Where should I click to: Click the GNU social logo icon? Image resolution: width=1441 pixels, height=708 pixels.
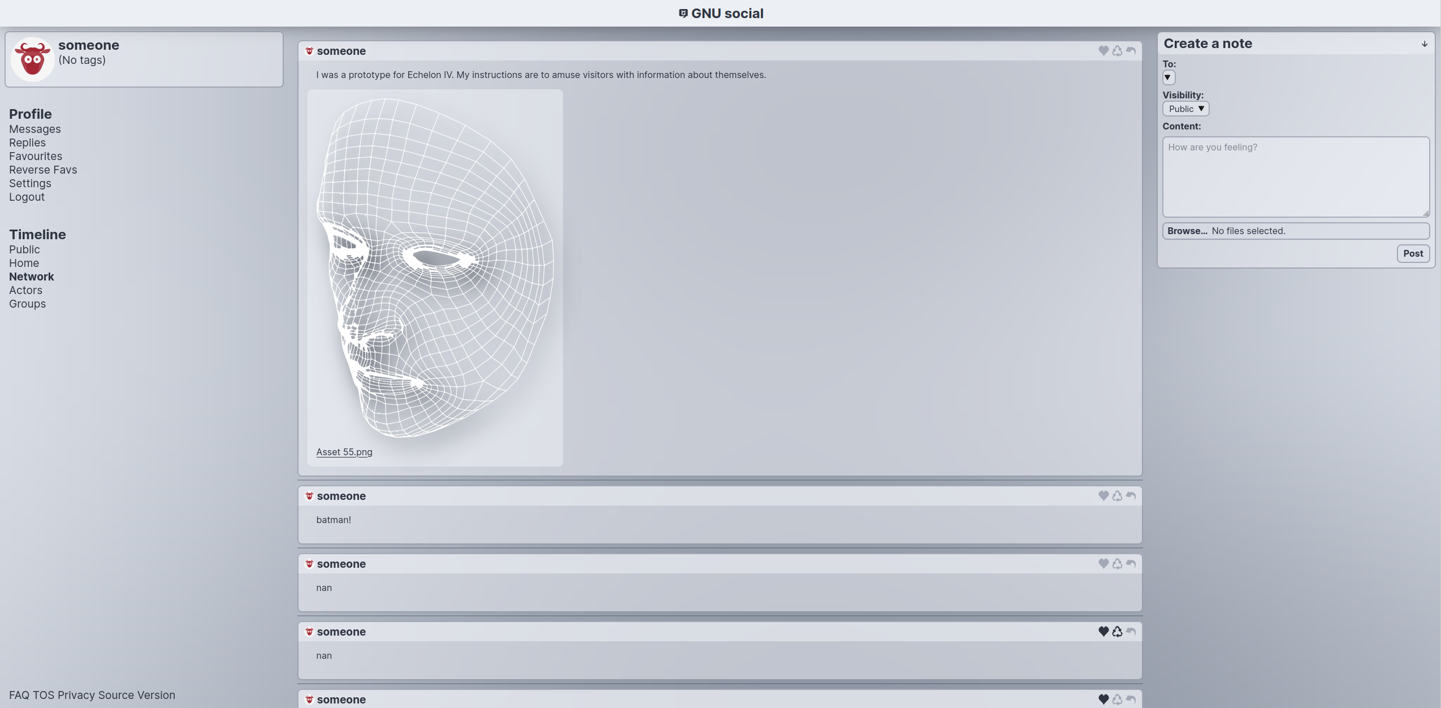click(683, 13)
